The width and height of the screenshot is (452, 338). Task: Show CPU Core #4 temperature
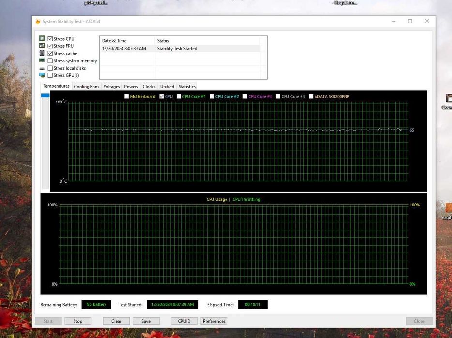(278, 96)
